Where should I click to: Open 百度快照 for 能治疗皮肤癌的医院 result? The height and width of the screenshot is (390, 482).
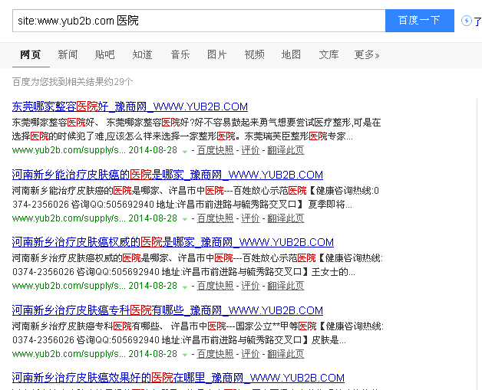215,218
